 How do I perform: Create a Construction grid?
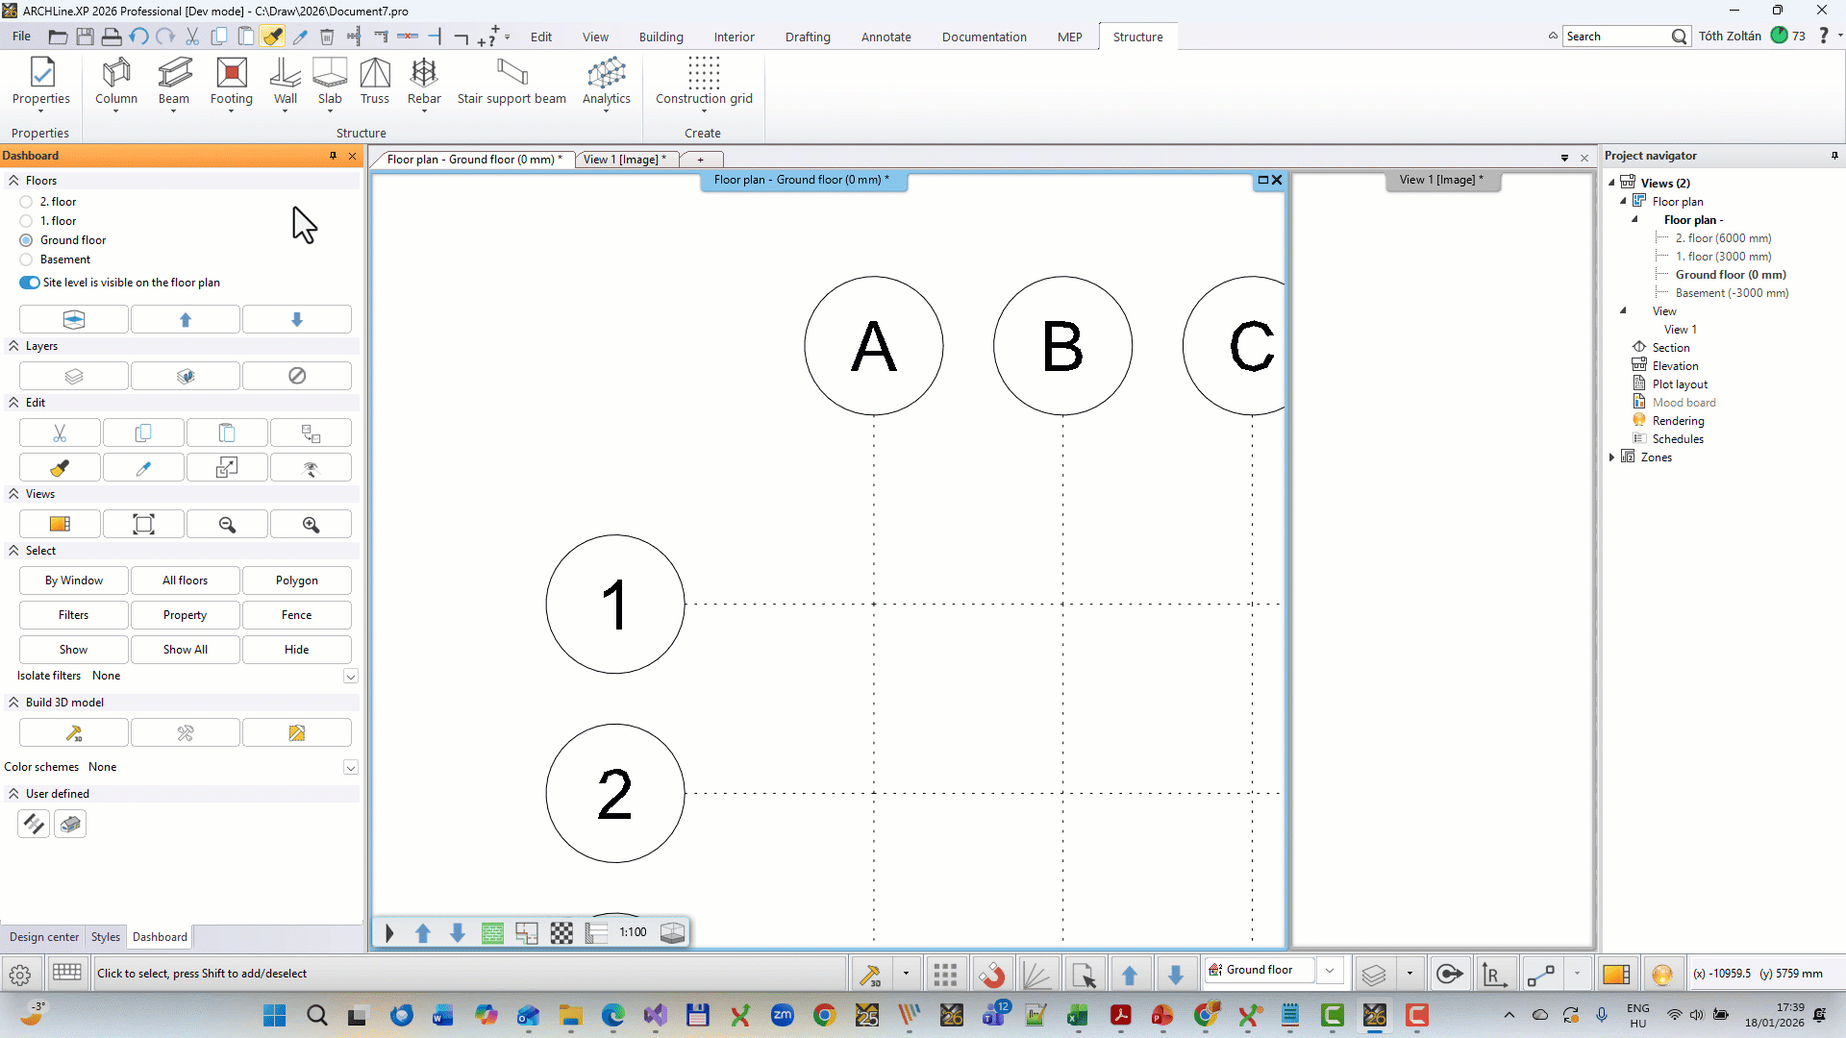click(703, 85)
